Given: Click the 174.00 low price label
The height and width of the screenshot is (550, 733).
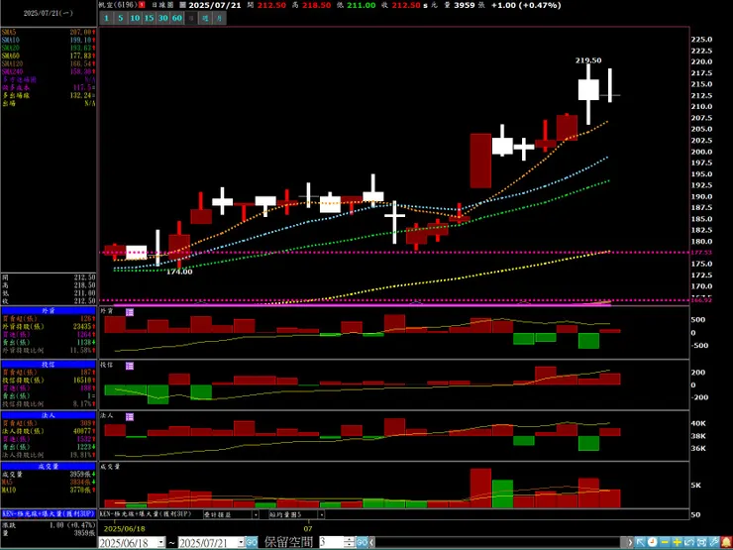Looking at the screenshot, I should click(x=179, y=272).
